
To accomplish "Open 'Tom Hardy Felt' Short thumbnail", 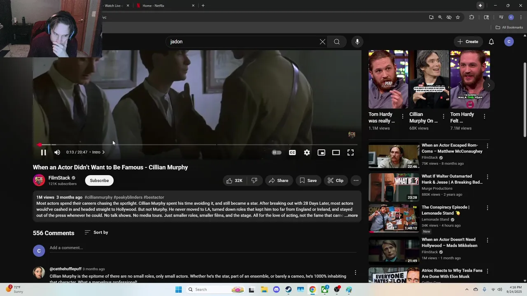I will [x=470, y=79].
